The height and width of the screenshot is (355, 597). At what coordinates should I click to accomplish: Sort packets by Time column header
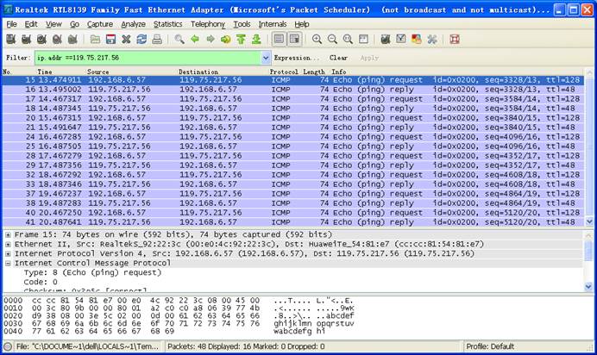45,72
